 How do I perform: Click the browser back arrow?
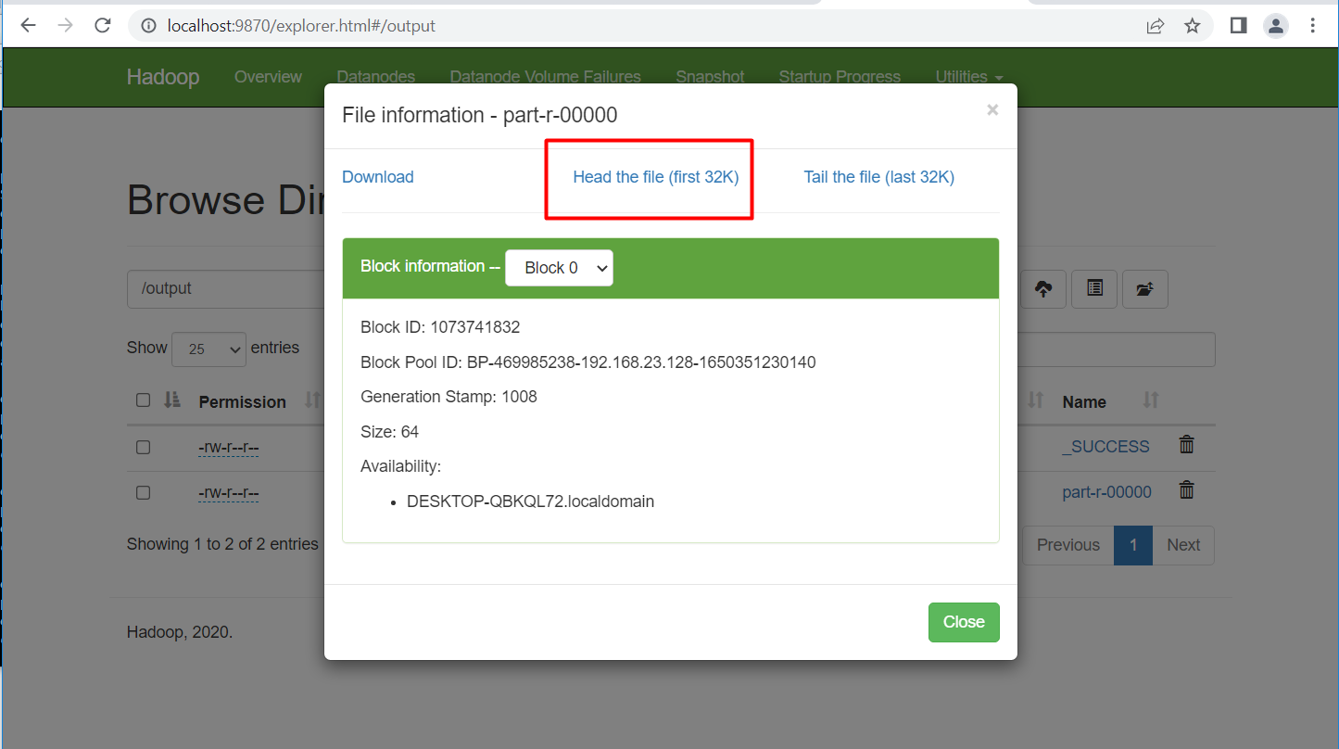click(28, 26)
